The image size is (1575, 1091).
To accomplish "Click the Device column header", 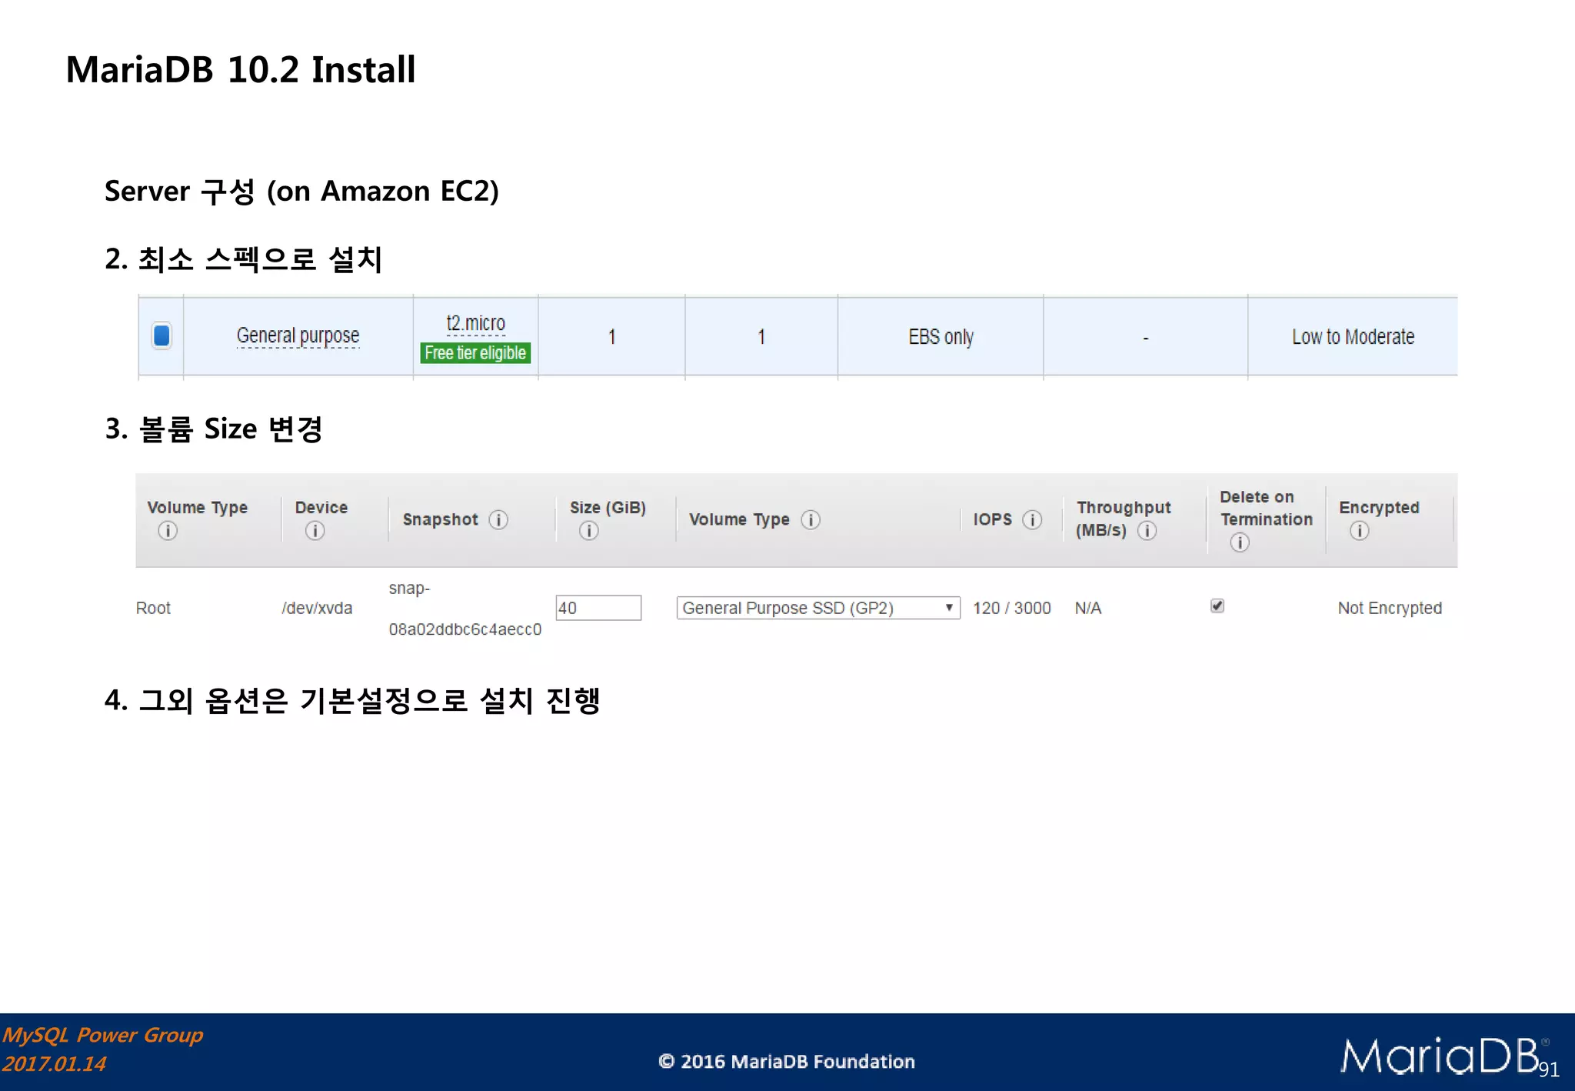I will [x=321, y=508].
